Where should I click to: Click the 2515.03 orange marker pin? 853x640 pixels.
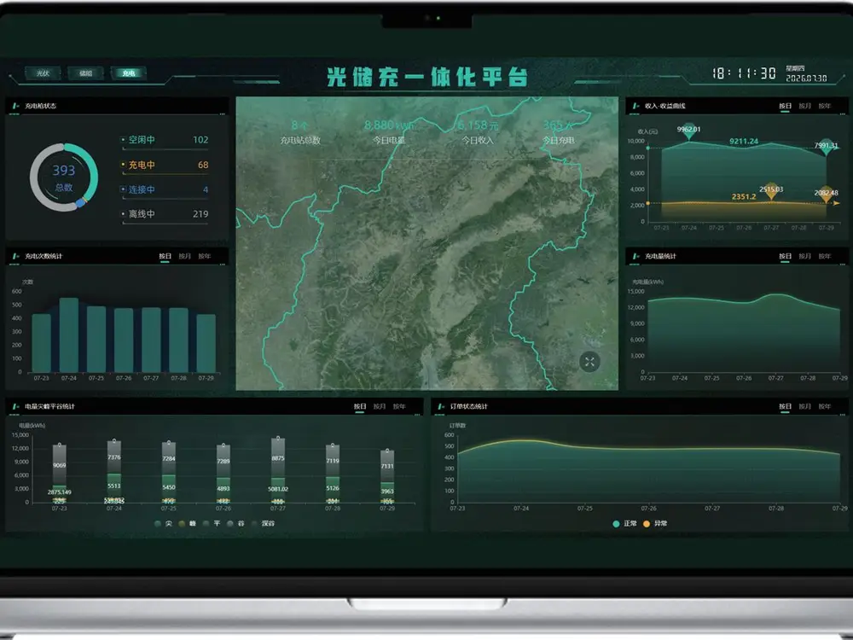(x=771, y=189)
